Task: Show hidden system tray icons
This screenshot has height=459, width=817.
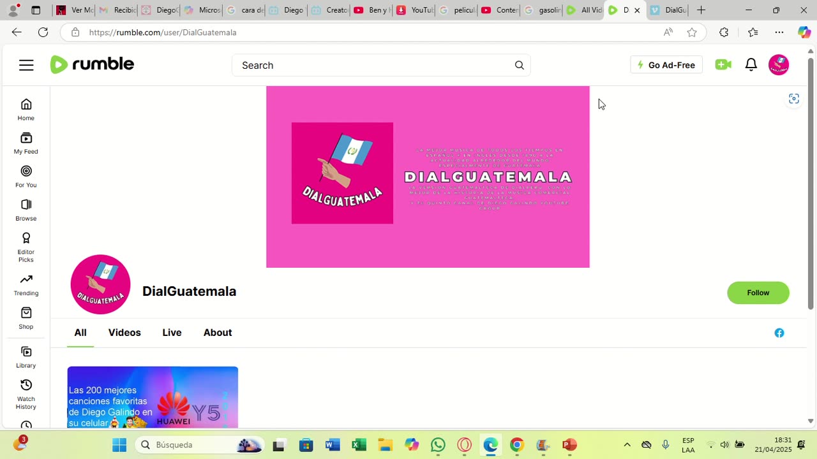Action: coord(627,445)
